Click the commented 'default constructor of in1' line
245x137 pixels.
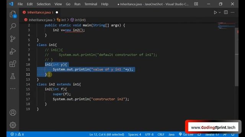point(101,55)
